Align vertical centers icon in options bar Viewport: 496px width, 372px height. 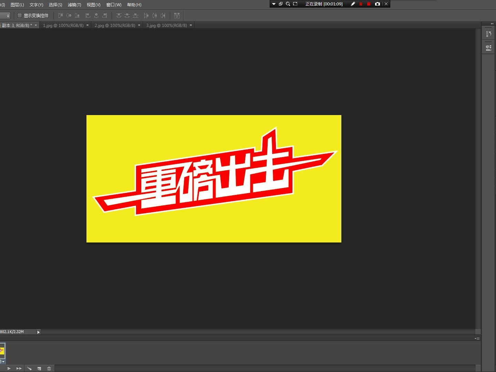point(69,15)
